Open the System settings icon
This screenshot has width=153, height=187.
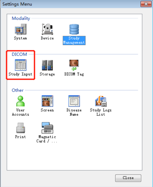coord(21,29)
